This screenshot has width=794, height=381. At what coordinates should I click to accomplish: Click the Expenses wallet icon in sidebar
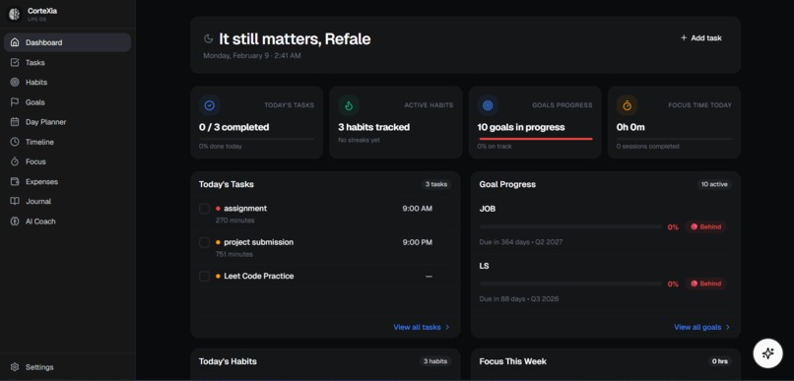(x=15, y=181)
